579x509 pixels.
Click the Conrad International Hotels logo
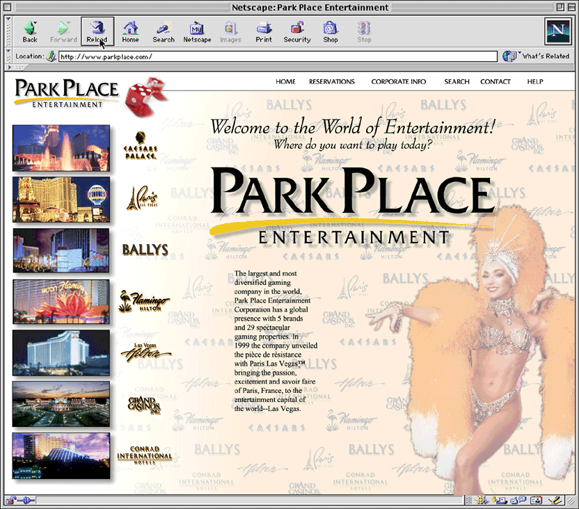pos(144,455)
